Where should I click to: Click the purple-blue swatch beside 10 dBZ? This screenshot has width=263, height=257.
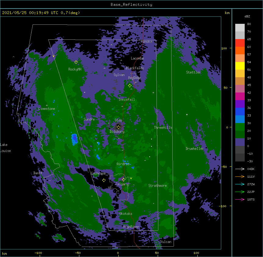(x=240, y=142)
